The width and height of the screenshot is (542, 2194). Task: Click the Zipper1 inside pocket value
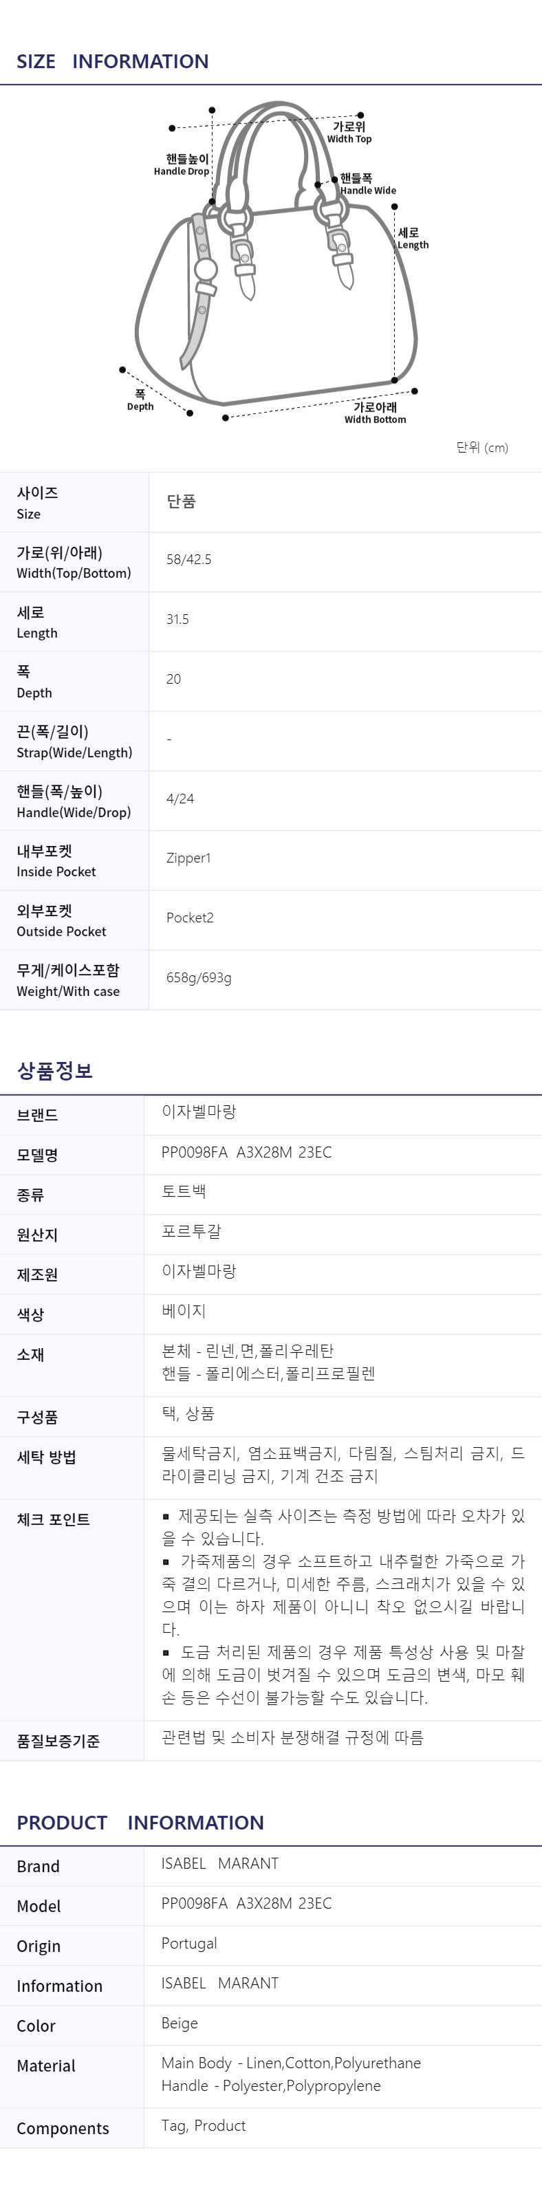188,858
